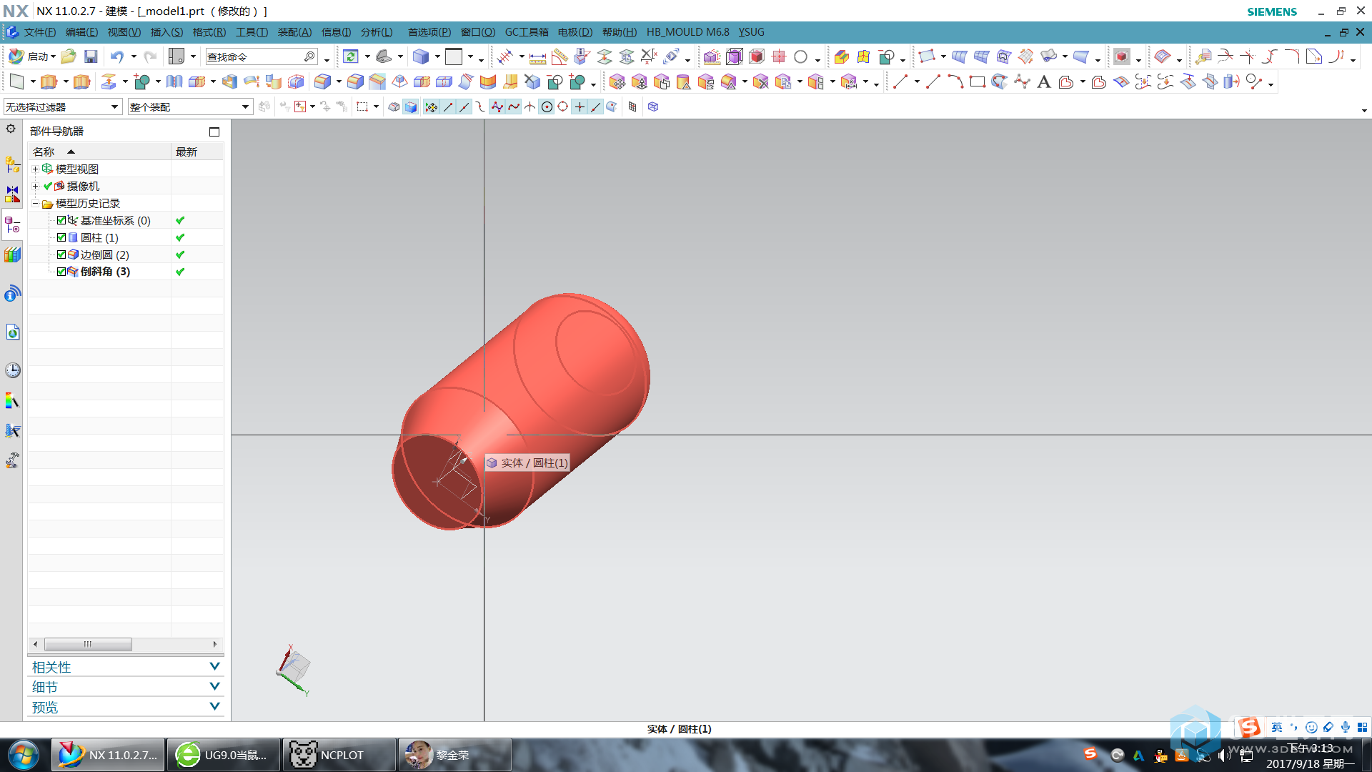Save the part with the floppy icon

(91, 56)
